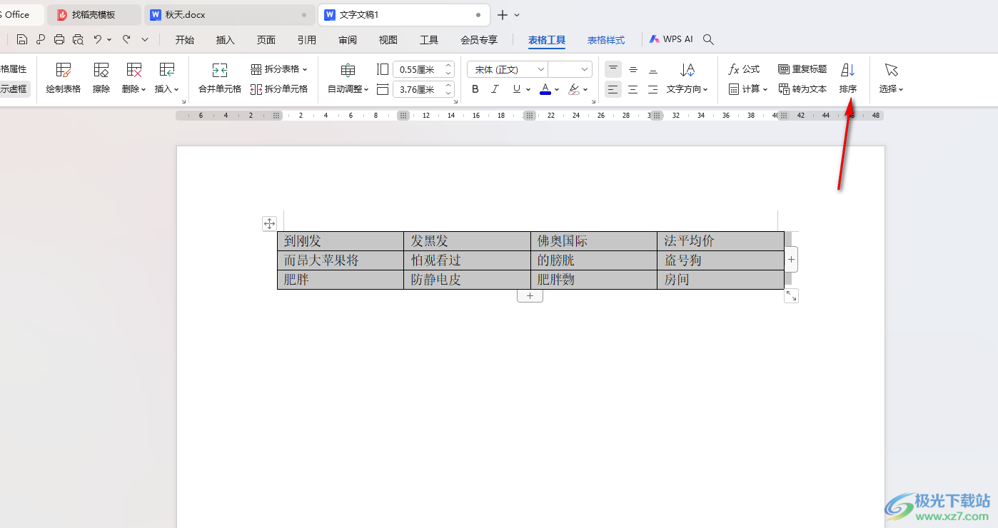Open the search magnifier in ribbon

(x=709, y=40)
